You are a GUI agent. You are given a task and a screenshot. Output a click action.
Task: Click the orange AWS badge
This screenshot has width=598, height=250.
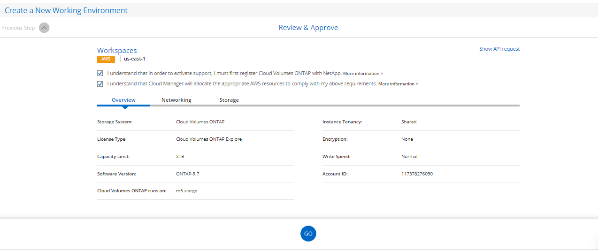pyautogui.click(x=106, y=59)
